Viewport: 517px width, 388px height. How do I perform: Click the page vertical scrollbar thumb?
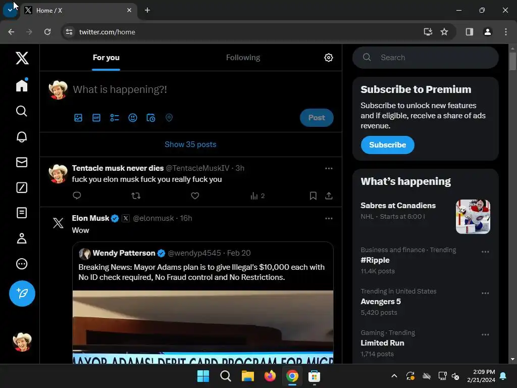(x=512, y=61)
